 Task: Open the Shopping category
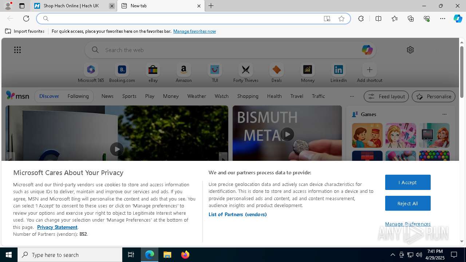click(x=248, y=96)
